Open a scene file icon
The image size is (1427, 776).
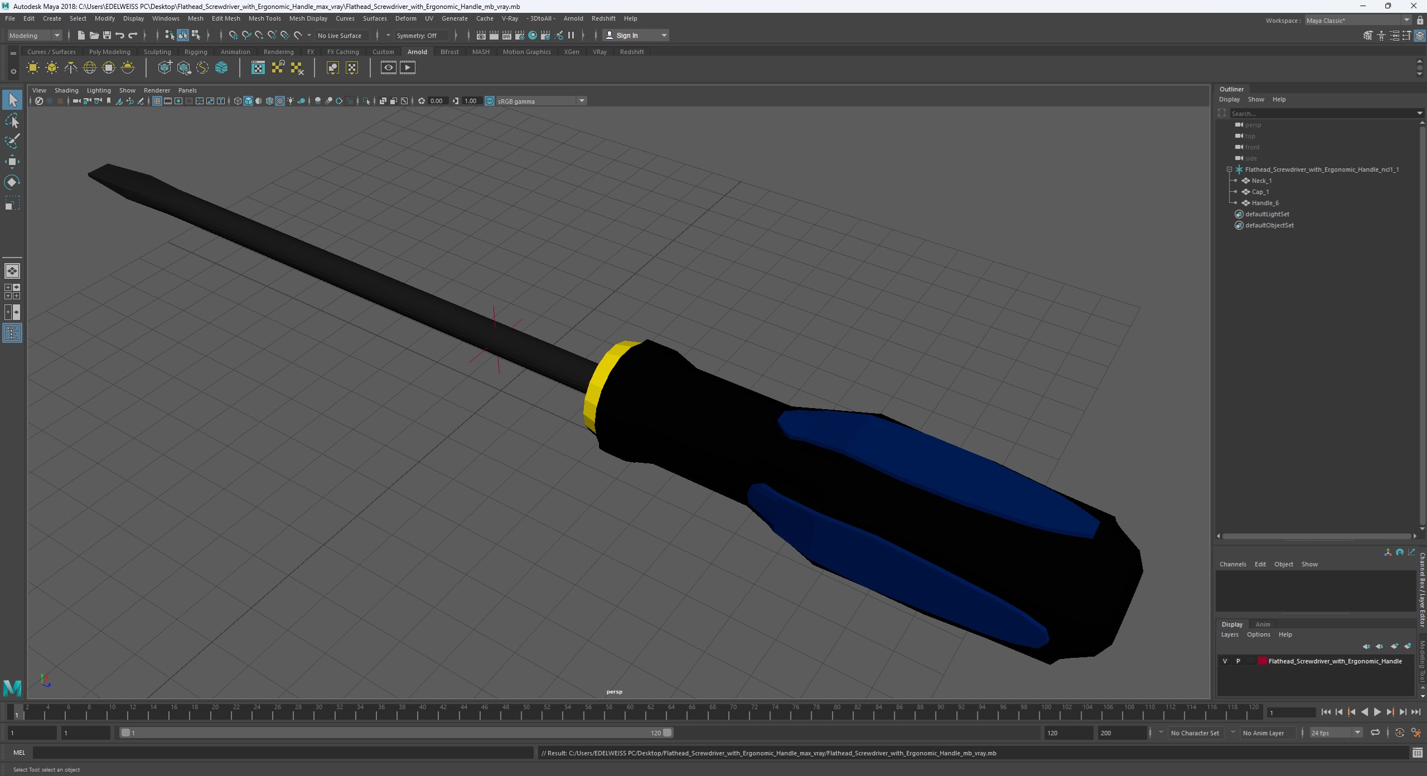coord(94,35)
